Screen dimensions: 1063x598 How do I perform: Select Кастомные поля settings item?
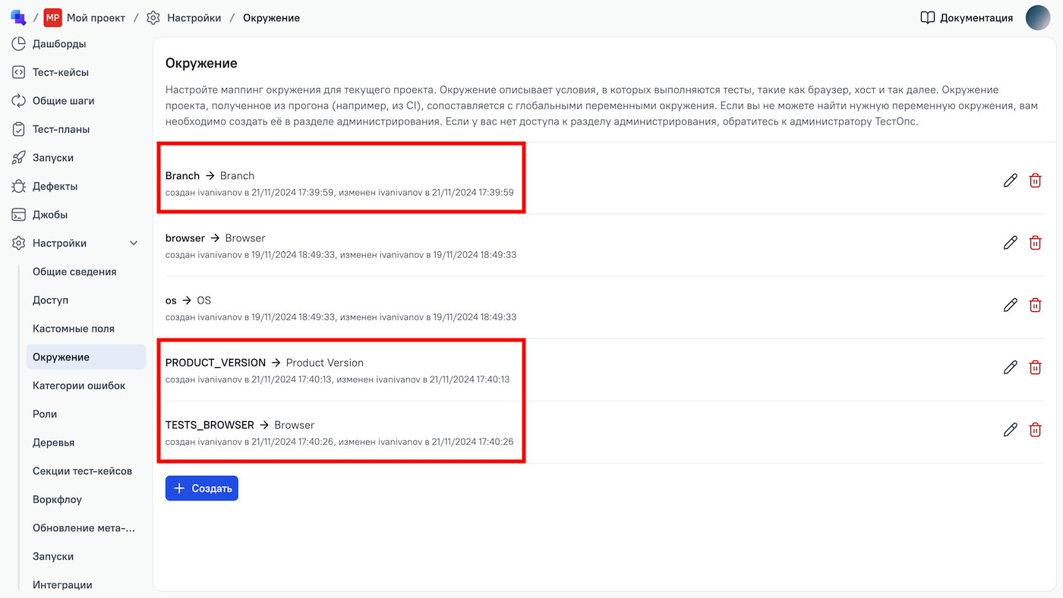click(73, 329)
